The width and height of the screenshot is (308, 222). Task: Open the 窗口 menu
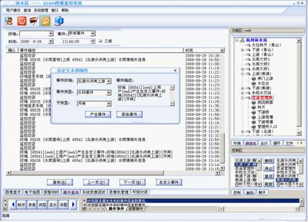coord(55,10)
